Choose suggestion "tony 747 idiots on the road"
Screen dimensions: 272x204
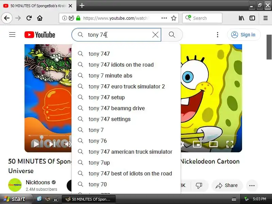pyautogui.click(x=126, y=65)
